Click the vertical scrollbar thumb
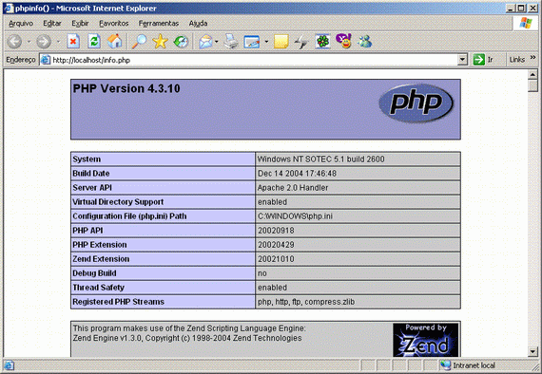This screenshot has width=542, height=374. (x=532, y=85)
